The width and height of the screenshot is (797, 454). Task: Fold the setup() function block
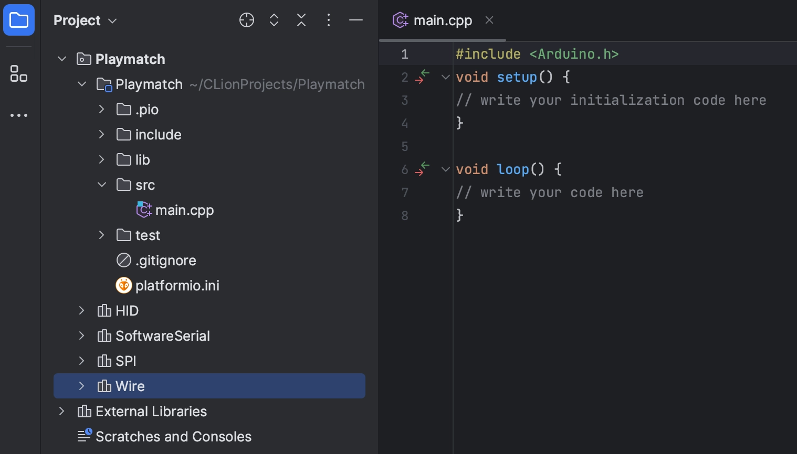pyautogui.click(x=446, y=77)
